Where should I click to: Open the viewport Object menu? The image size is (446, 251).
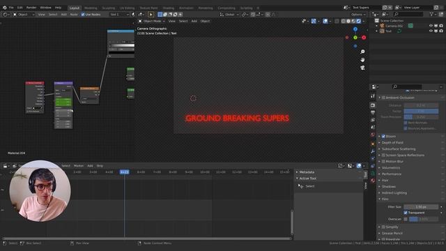tap(205, 21)
